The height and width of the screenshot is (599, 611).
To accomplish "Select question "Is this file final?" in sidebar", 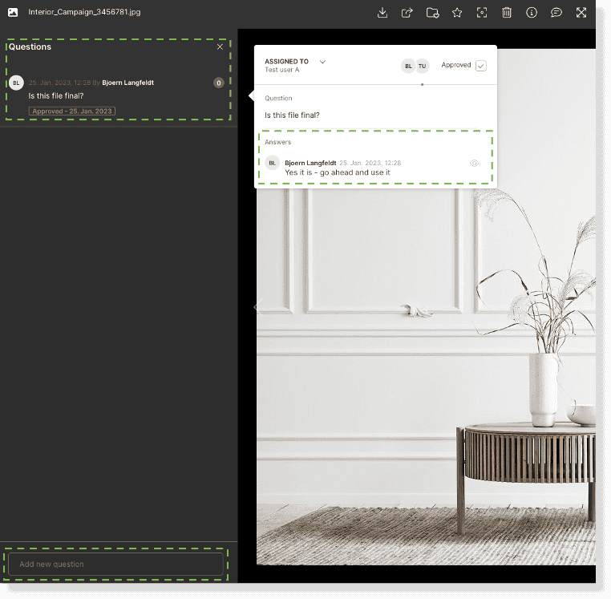I will 56,96.
